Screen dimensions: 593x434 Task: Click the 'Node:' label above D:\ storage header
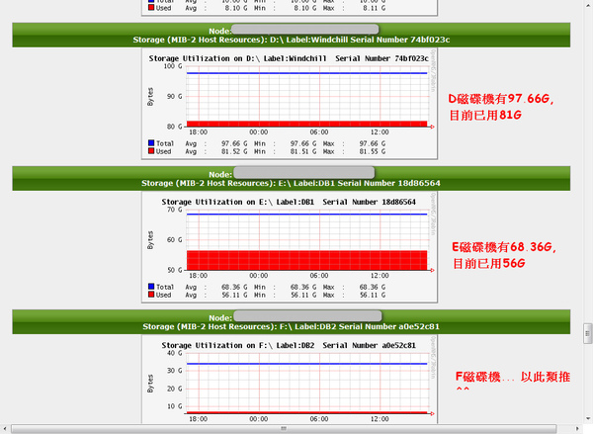(x=220, y=31)
